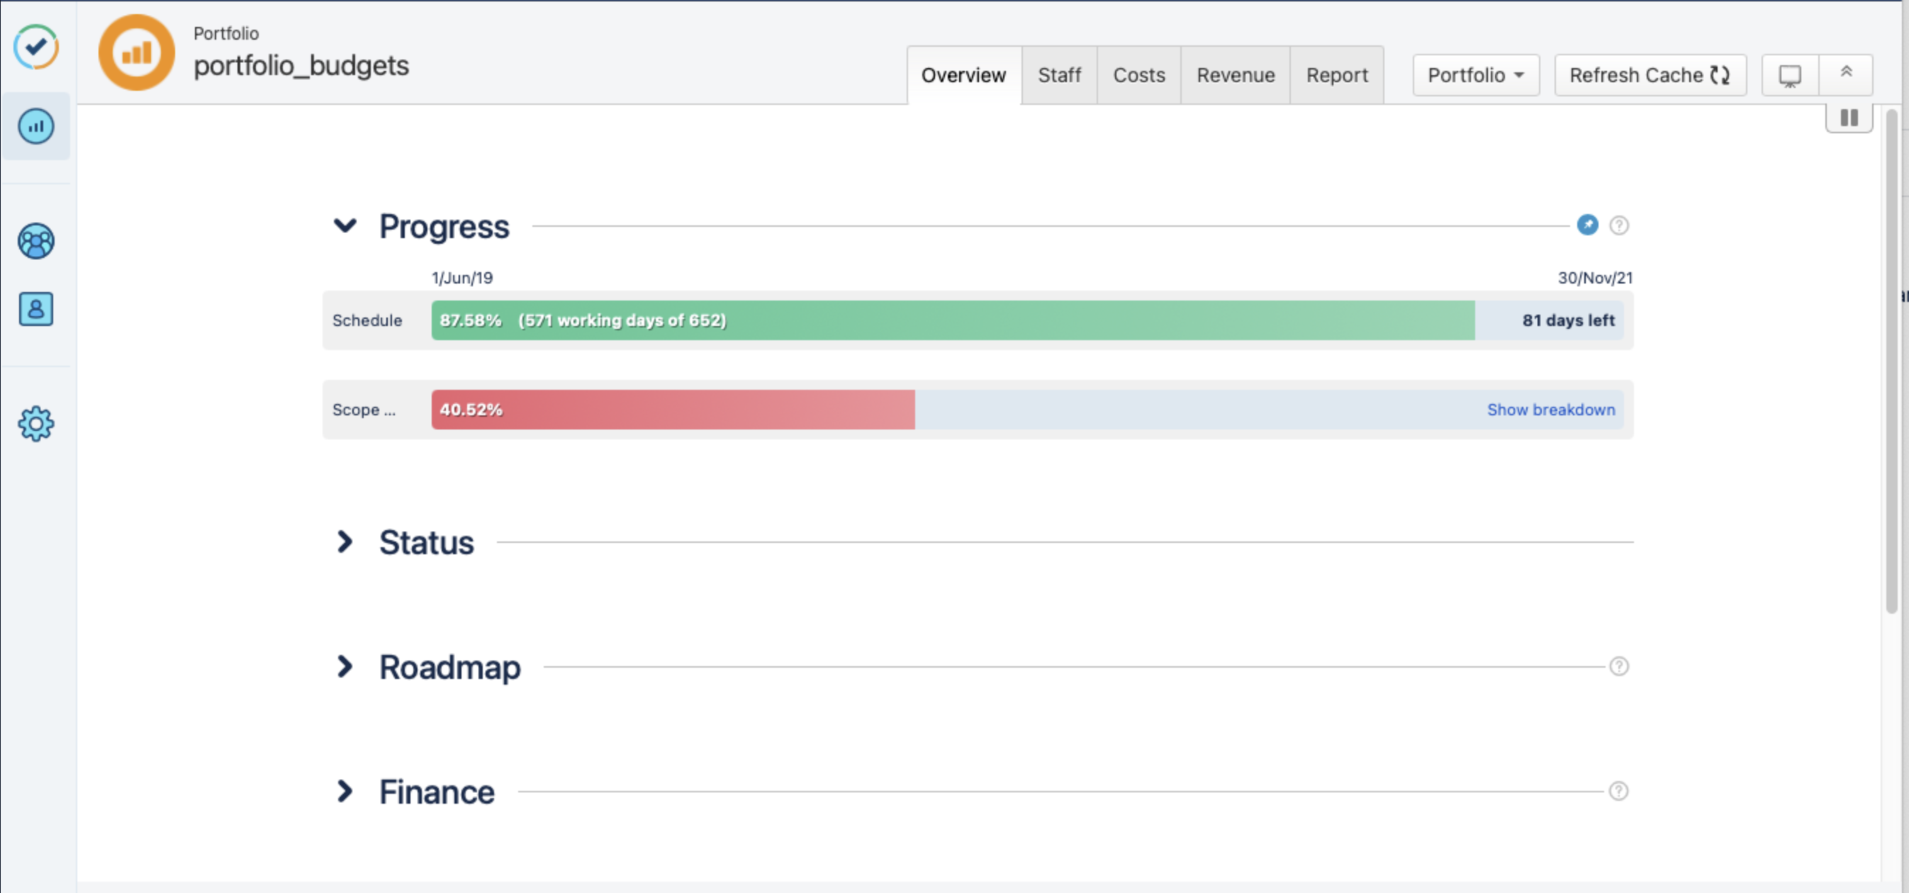
Task: Click the Roadmap help question icon
Action: pyautogui.click(x=1618, y=666)
